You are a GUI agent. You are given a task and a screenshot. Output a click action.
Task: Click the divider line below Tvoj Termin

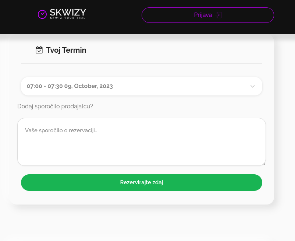click(x=141, y=63)
